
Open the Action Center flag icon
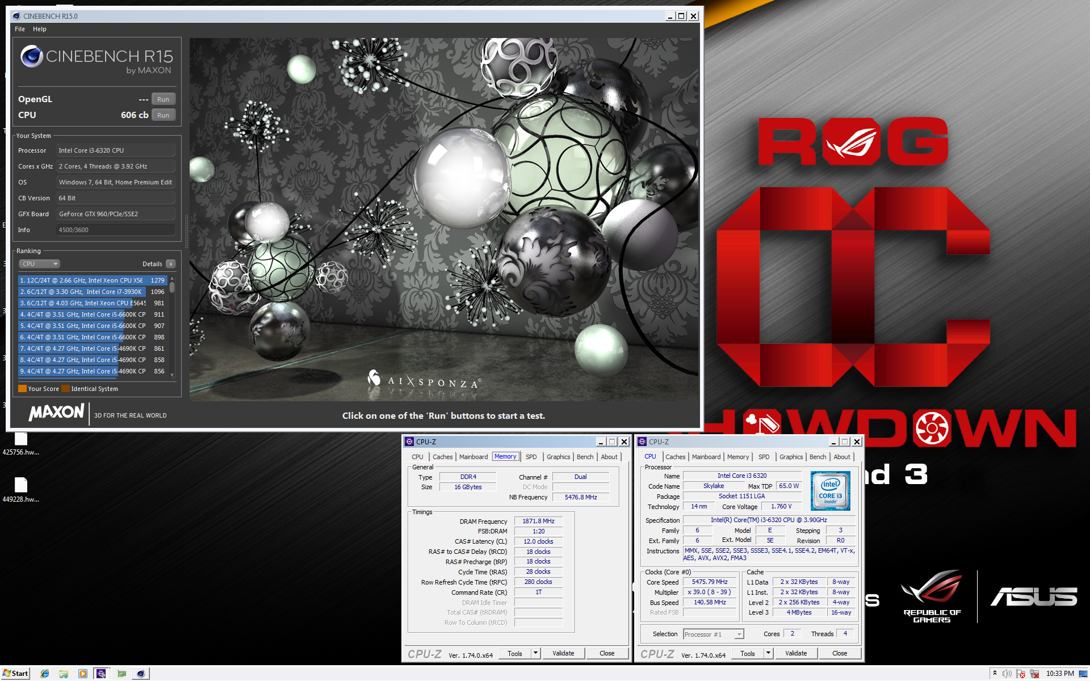point(1021,674)
